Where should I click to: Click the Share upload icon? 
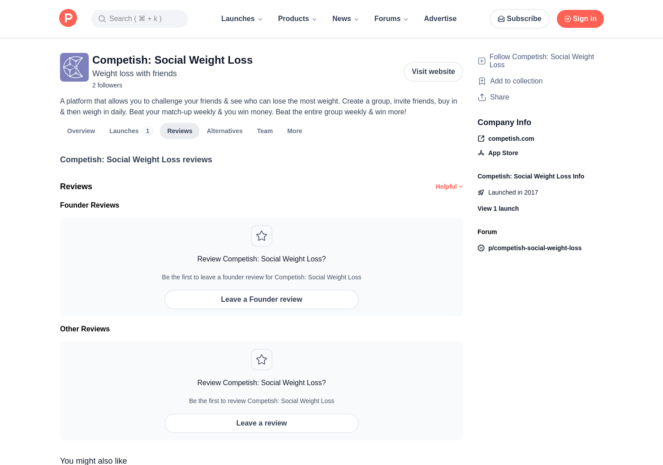[482, 97]
